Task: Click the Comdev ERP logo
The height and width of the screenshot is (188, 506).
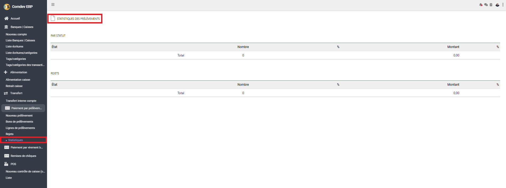Action: point(7,7)
